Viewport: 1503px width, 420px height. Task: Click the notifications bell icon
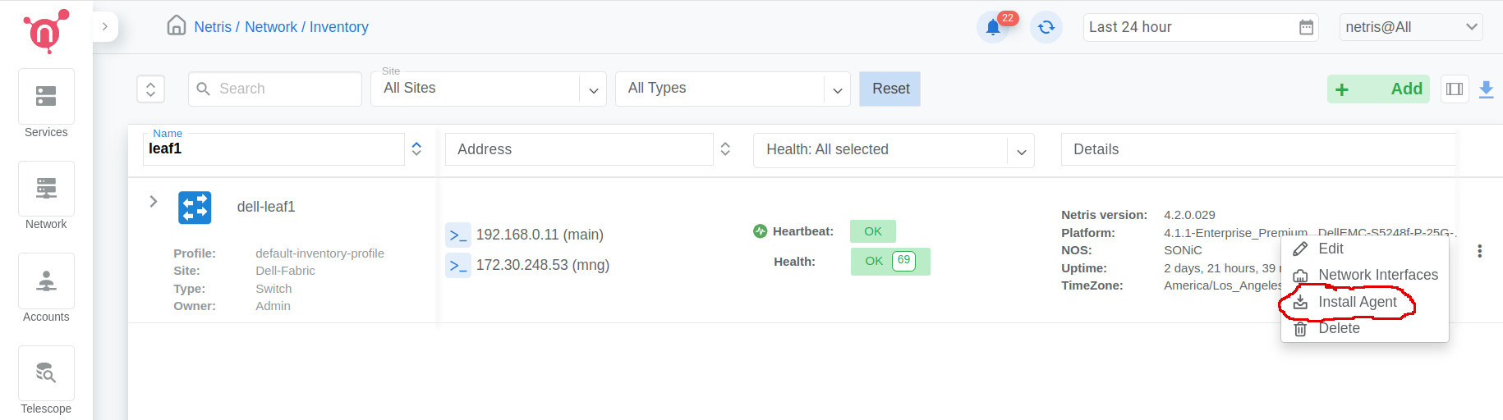pos(993,27)
